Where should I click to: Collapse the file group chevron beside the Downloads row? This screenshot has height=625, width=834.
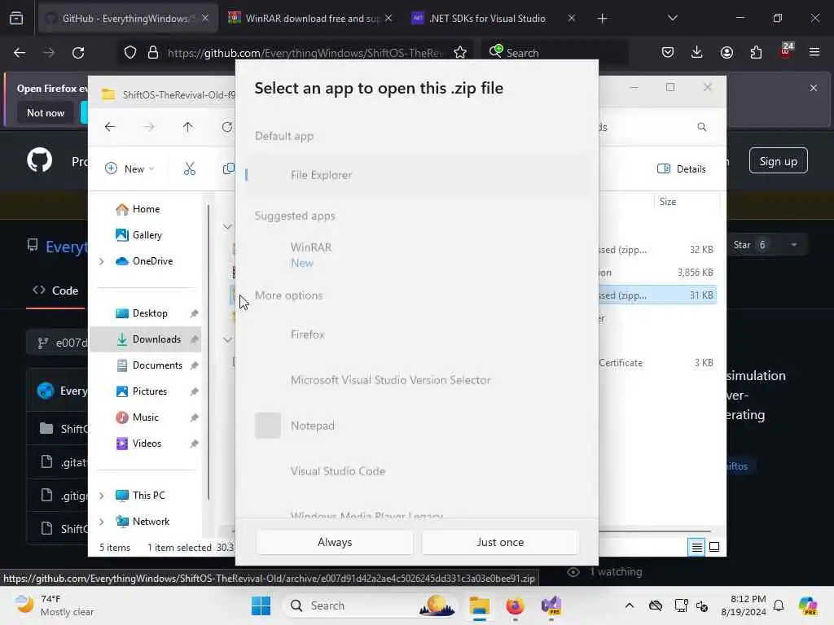(227, 339)
